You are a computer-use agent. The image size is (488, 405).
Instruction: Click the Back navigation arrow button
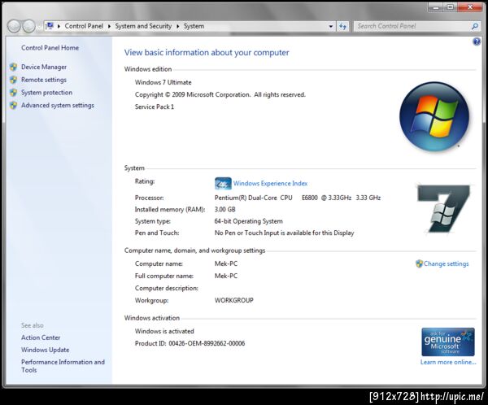(x=14, y=26)
